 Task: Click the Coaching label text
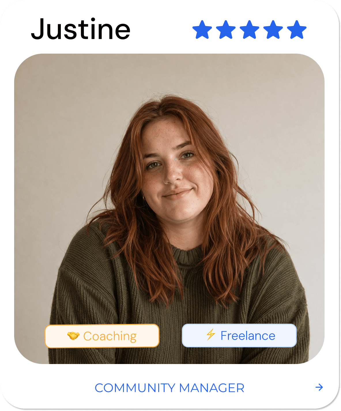coord(110,336)
